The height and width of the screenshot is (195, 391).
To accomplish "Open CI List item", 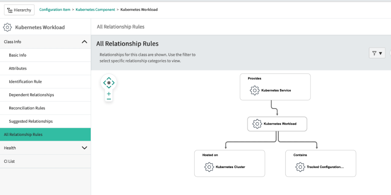I will click(x=45, y=161).
